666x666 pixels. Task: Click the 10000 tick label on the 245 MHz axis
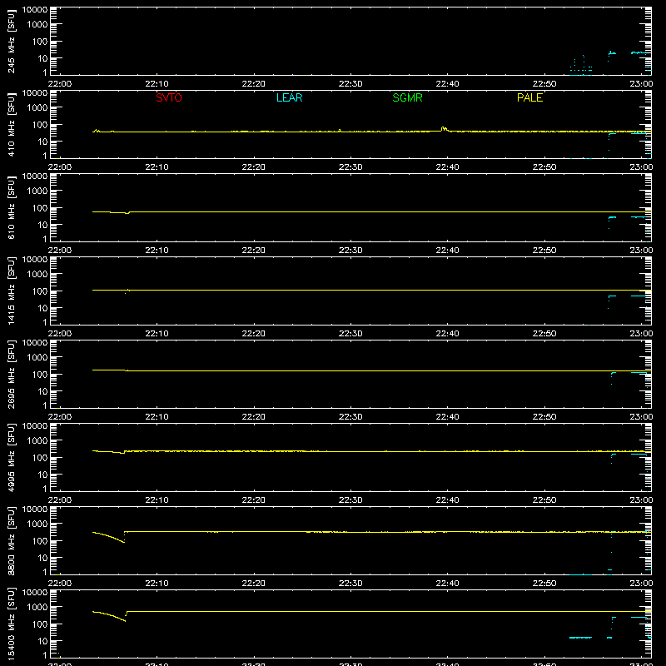tap(35, 10)
